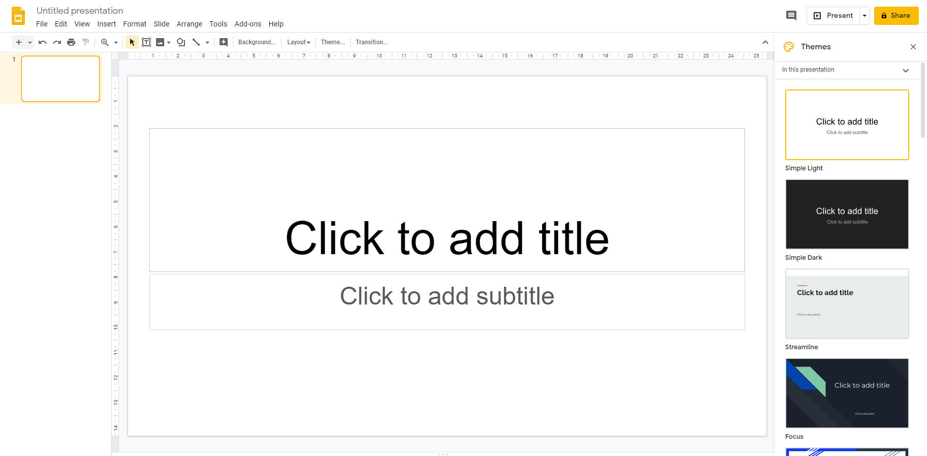Screen dimensions: 927x456
Task: Rename the Untitled presentation title
Action: click(x=80, y=11)
